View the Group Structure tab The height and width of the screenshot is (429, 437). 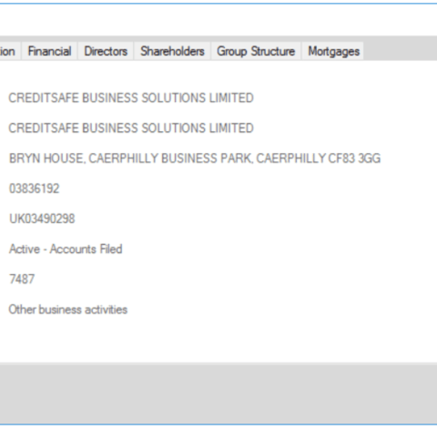[x=256, y=51]
